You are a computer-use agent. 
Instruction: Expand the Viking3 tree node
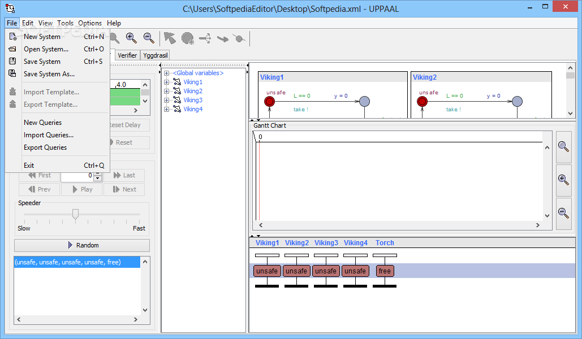pyautogui.click(x=167, y=100)
